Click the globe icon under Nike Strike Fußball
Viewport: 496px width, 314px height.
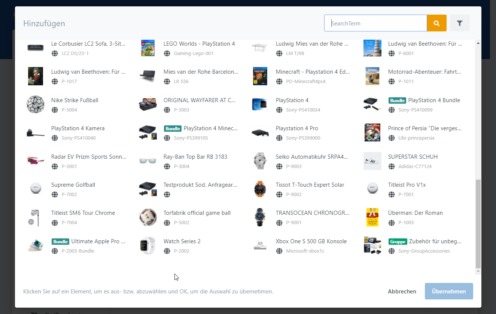54,110
